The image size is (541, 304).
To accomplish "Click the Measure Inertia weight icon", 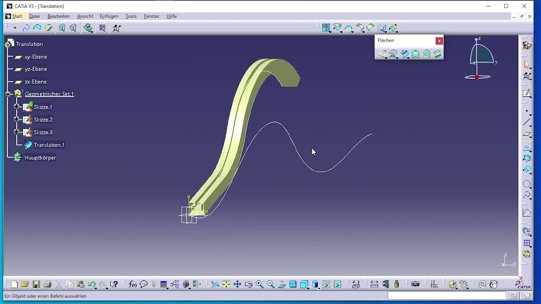I will pos(396,285).
